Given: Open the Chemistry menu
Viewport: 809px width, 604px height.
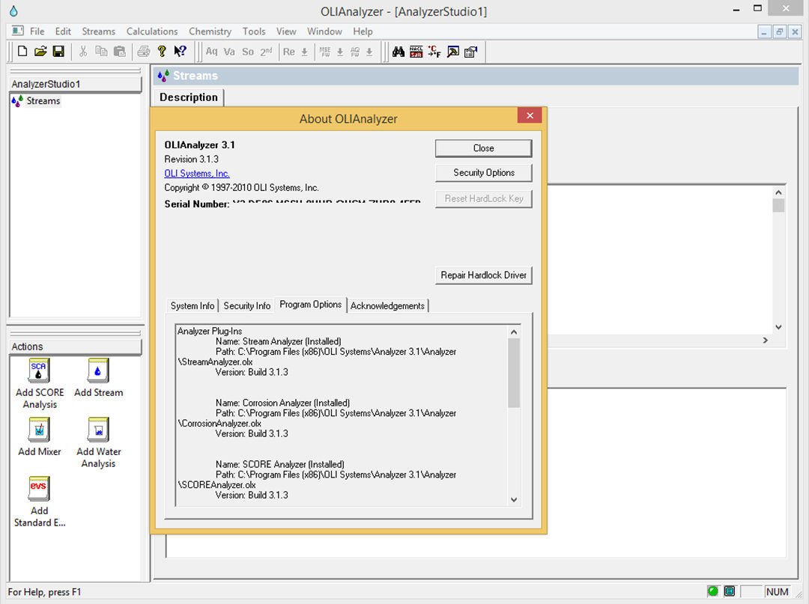Looking at the screenshot, I should coord(210,31).
